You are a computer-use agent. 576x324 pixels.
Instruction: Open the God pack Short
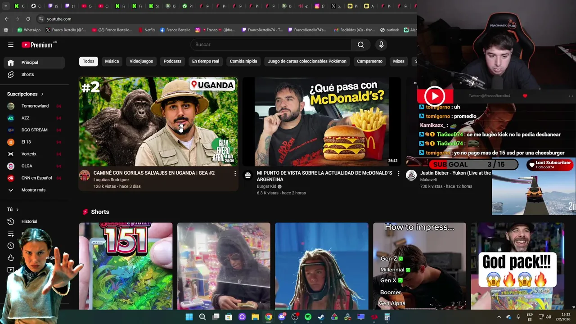(517, 266)
